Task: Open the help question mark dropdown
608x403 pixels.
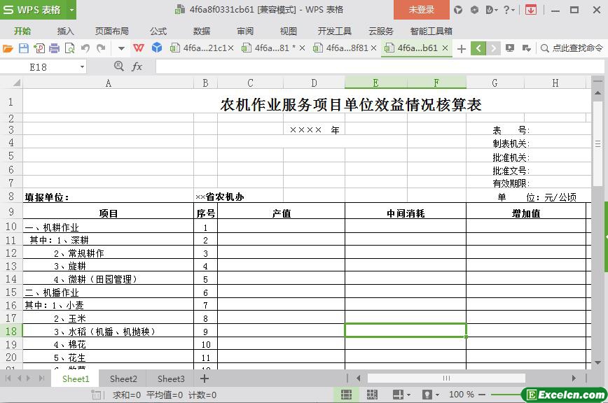Action: (509, 10)
